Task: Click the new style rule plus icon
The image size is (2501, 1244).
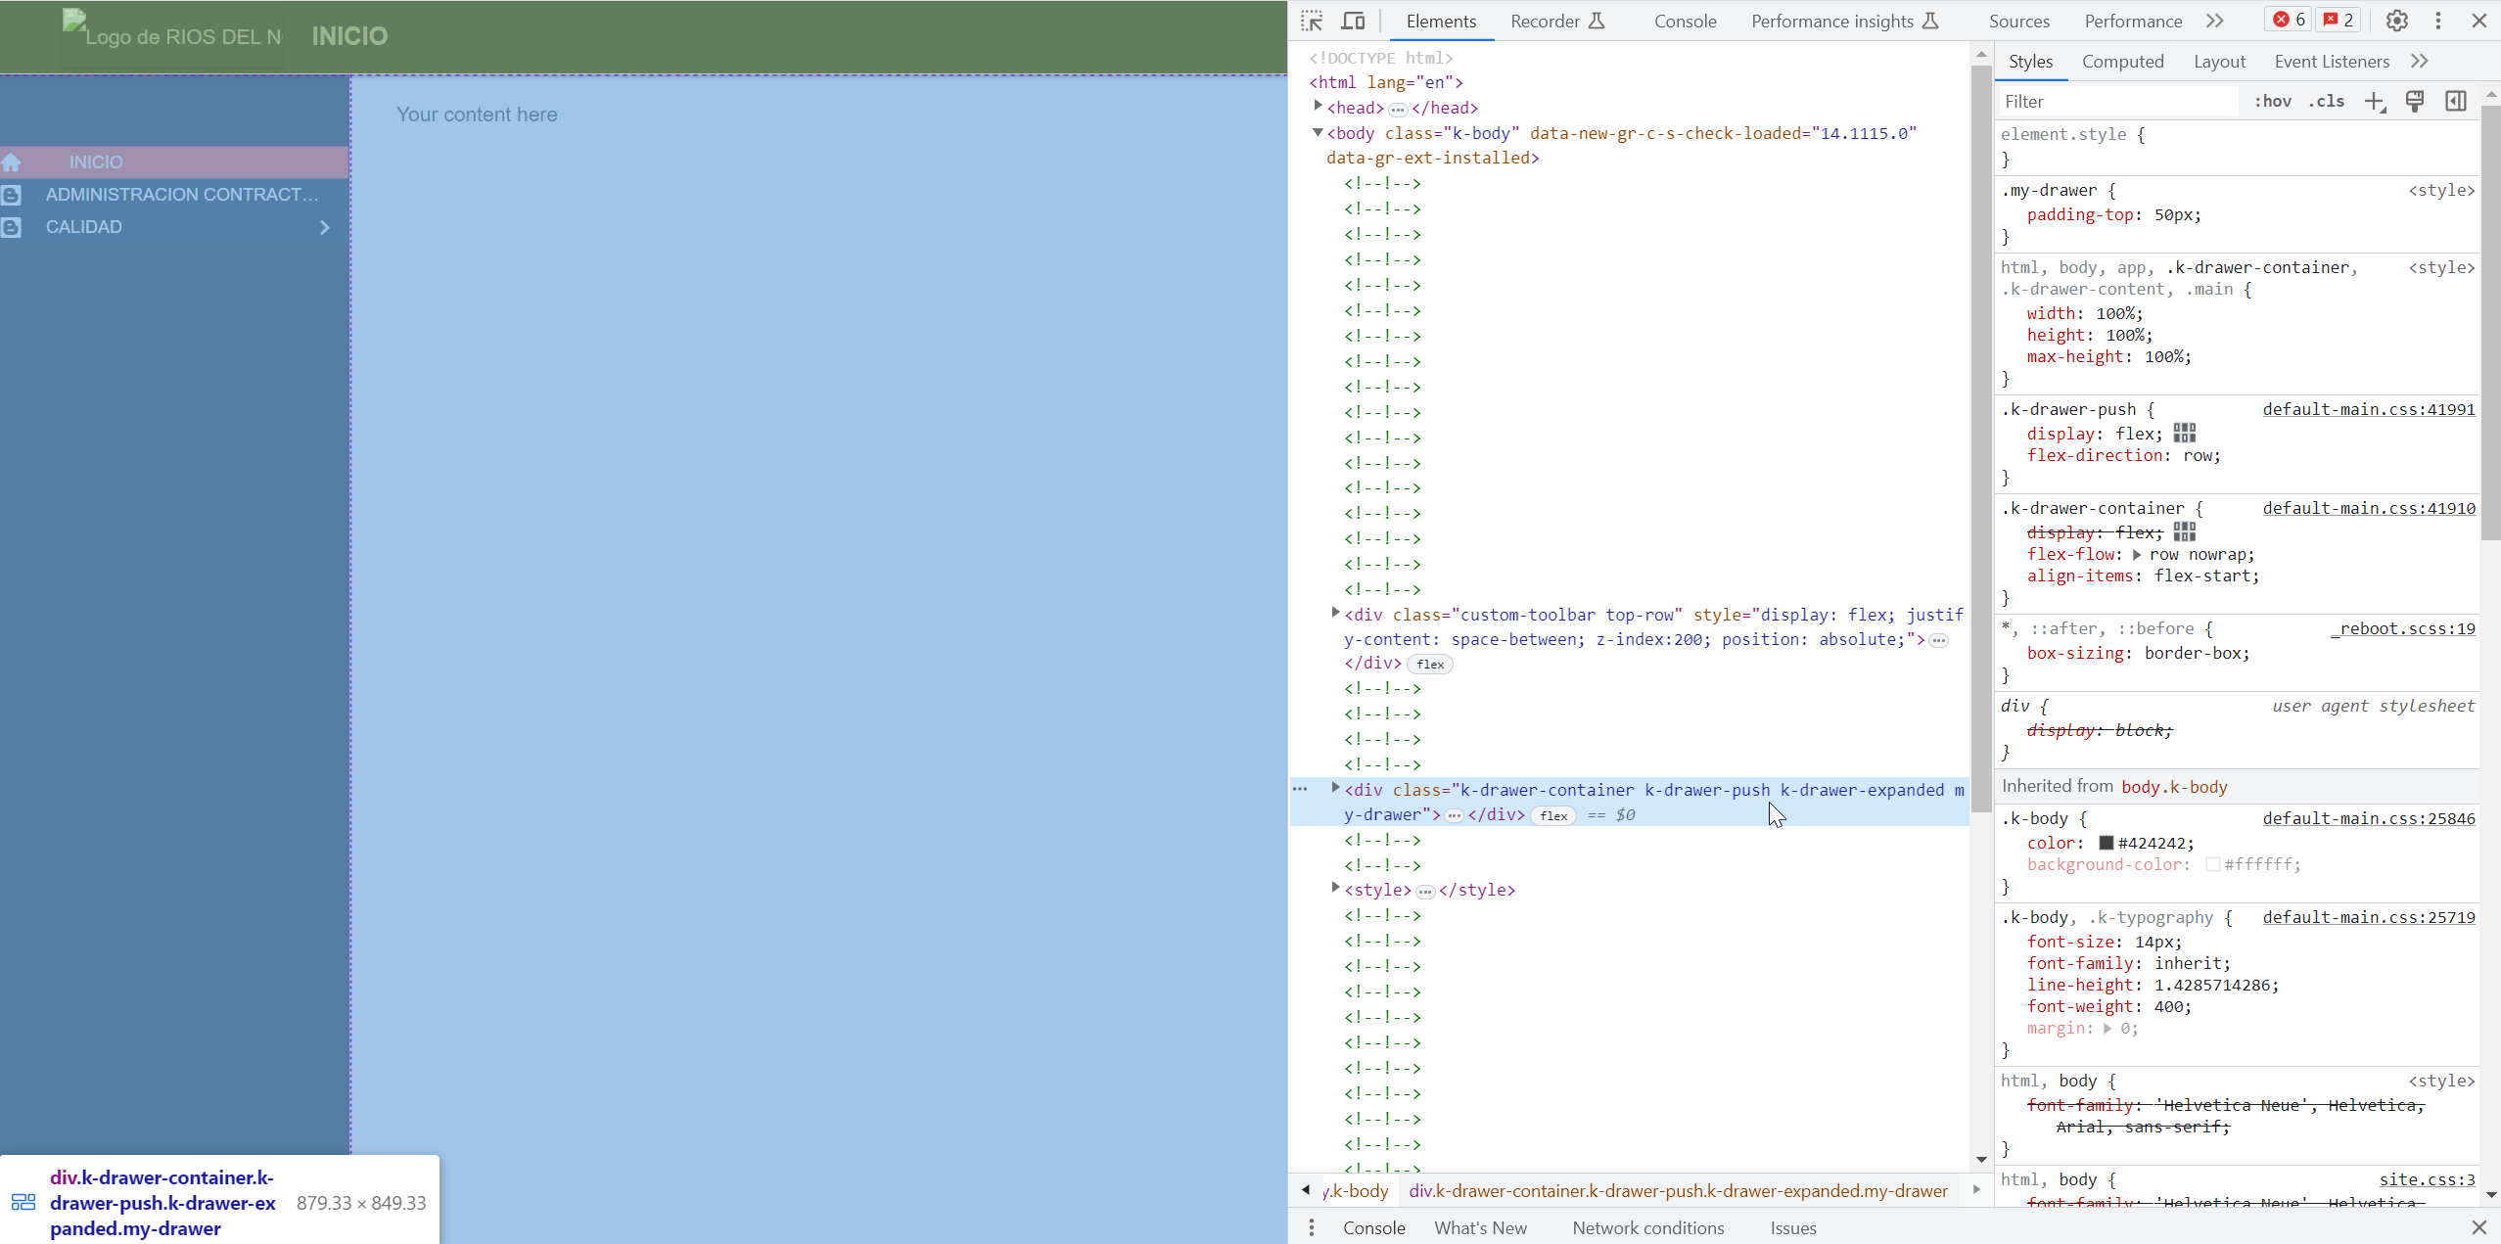Action: pos(2375,102)
